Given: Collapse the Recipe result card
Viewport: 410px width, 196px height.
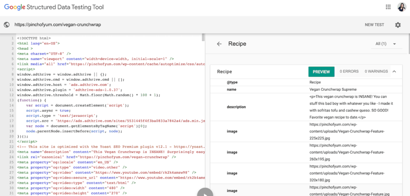Looking at the screenshot, I should [394, 71].
